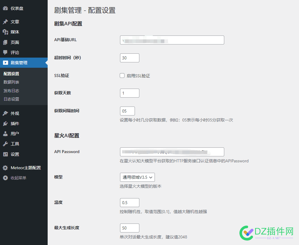This screenshot has width=299, height=245.
Task: Focus the 最大生成长度 input showing 50
Action: (x=130, y=228)
